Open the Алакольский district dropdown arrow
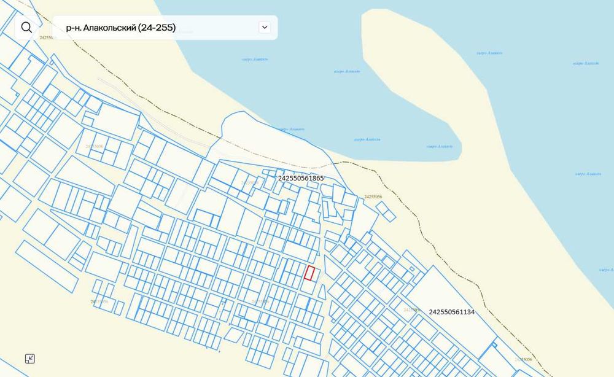Screen dimensions: 614x377 [265, 28]
